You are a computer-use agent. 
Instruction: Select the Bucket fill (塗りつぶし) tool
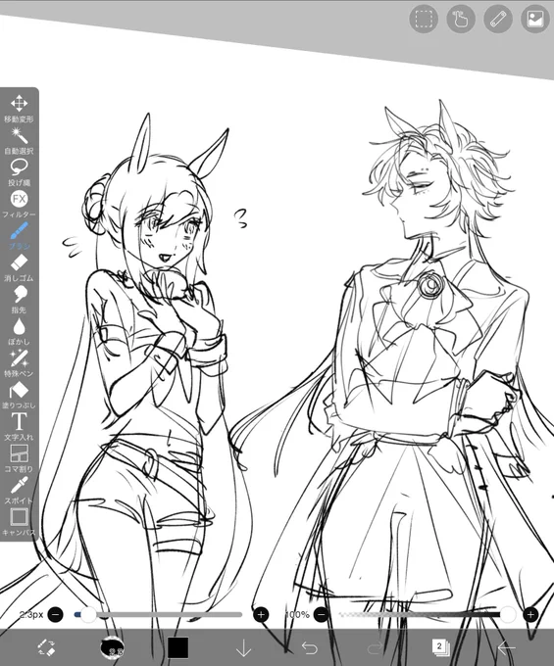pyautogui.click(x=19, y=395)
